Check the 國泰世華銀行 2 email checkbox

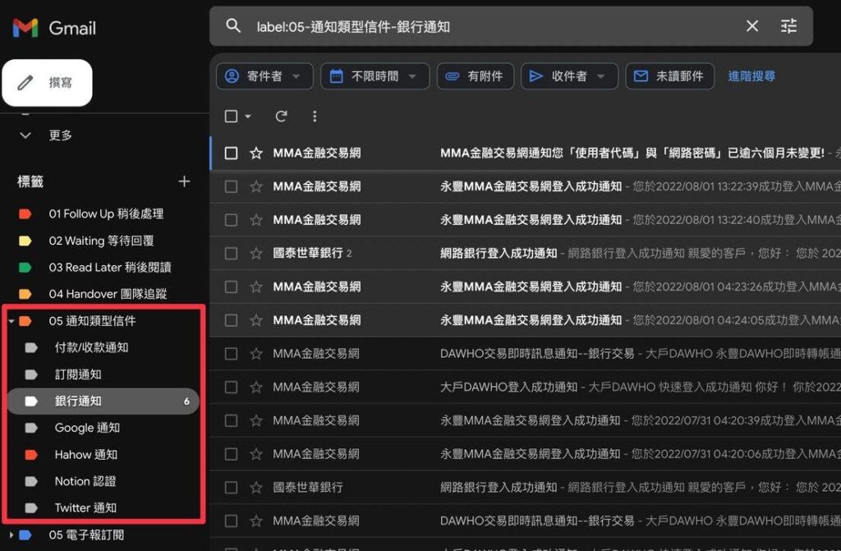coord(231,253)
